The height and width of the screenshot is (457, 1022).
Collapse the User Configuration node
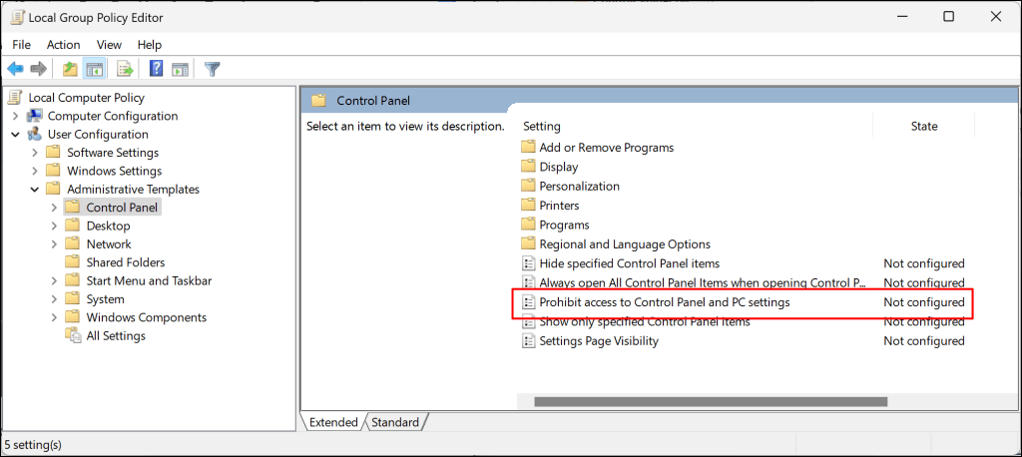[x=16, y=135]
